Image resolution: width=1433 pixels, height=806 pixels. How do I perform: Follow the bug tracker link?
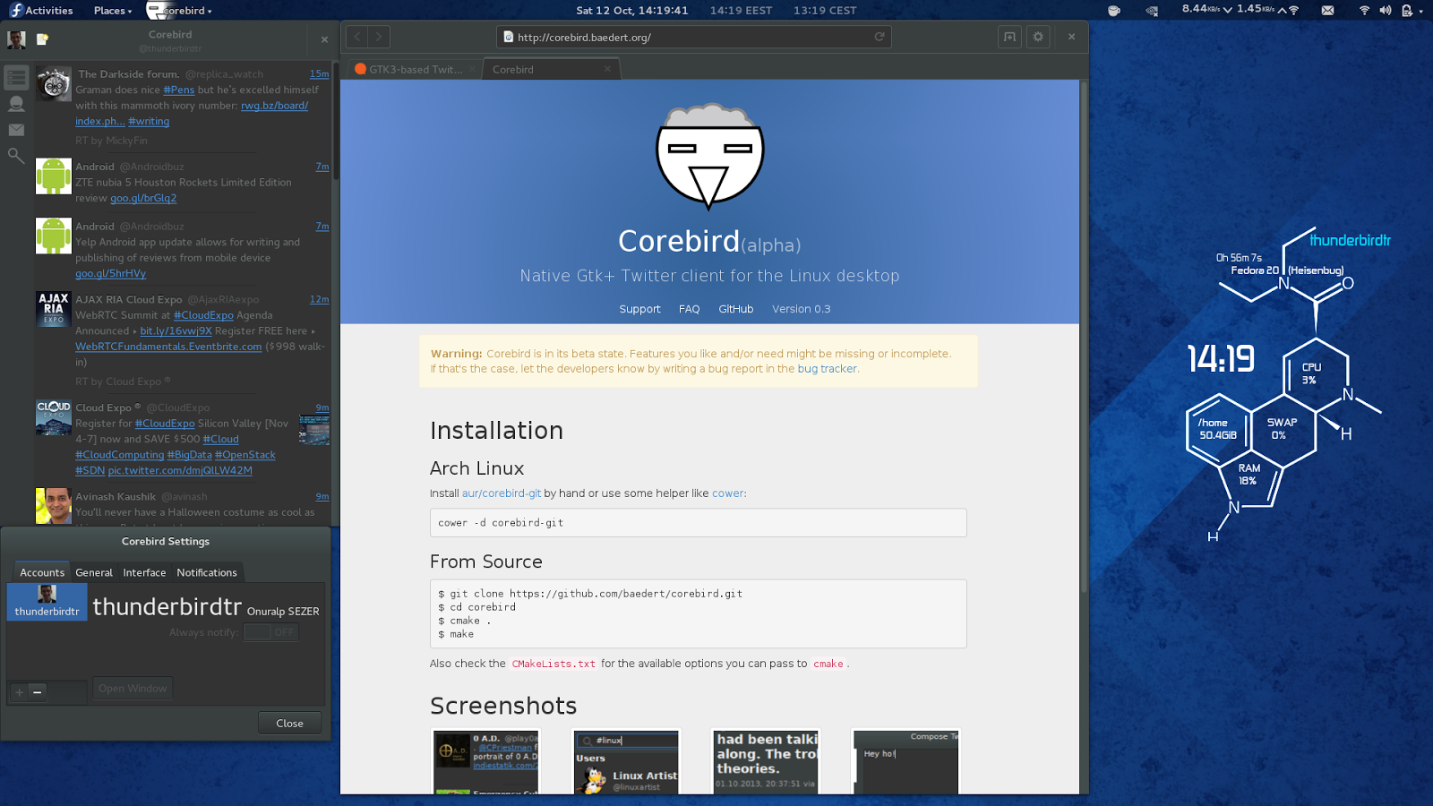[827, 369]
